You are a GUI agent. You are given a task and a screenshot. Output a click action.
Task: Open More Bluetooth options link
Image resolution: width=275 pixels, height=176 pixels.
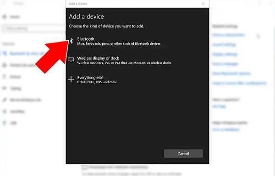(x=231, y=74)
